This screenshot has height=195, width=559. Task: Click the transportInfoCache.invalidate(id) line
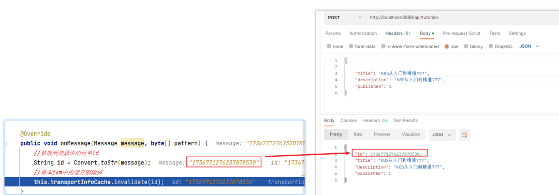(99, 182)
